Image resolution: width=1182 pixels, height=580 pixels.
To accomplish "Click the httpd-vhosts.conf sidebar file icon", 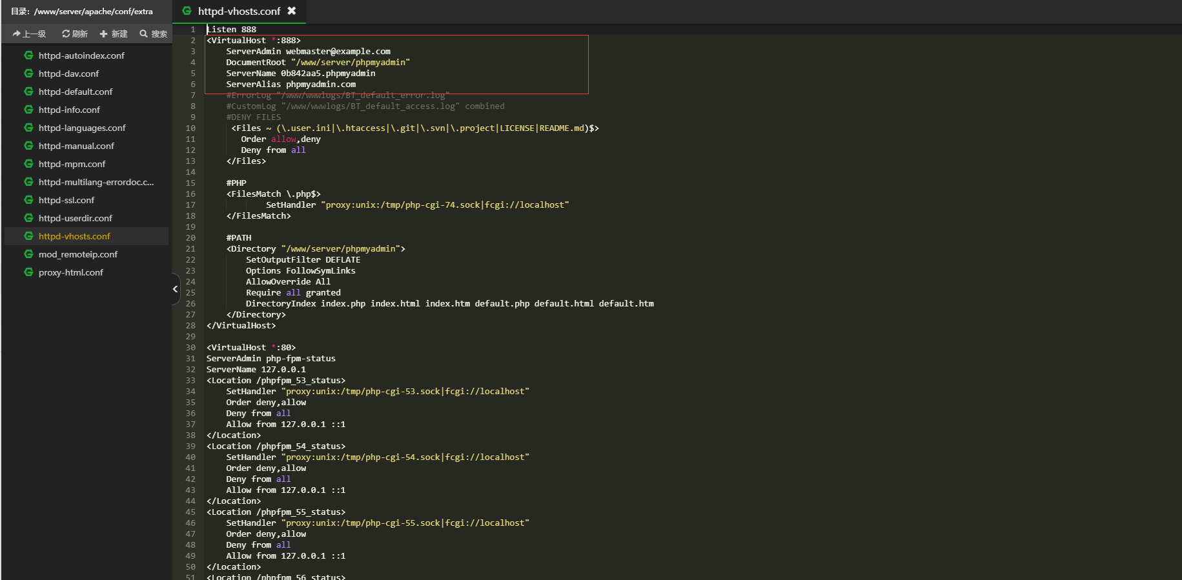I will coord(28,236).
